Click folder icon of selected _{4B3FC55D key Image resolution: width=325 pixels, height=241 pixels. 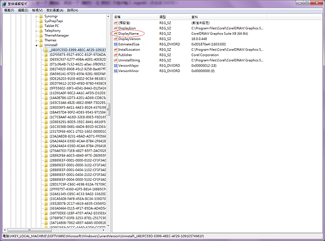point(46,50)
